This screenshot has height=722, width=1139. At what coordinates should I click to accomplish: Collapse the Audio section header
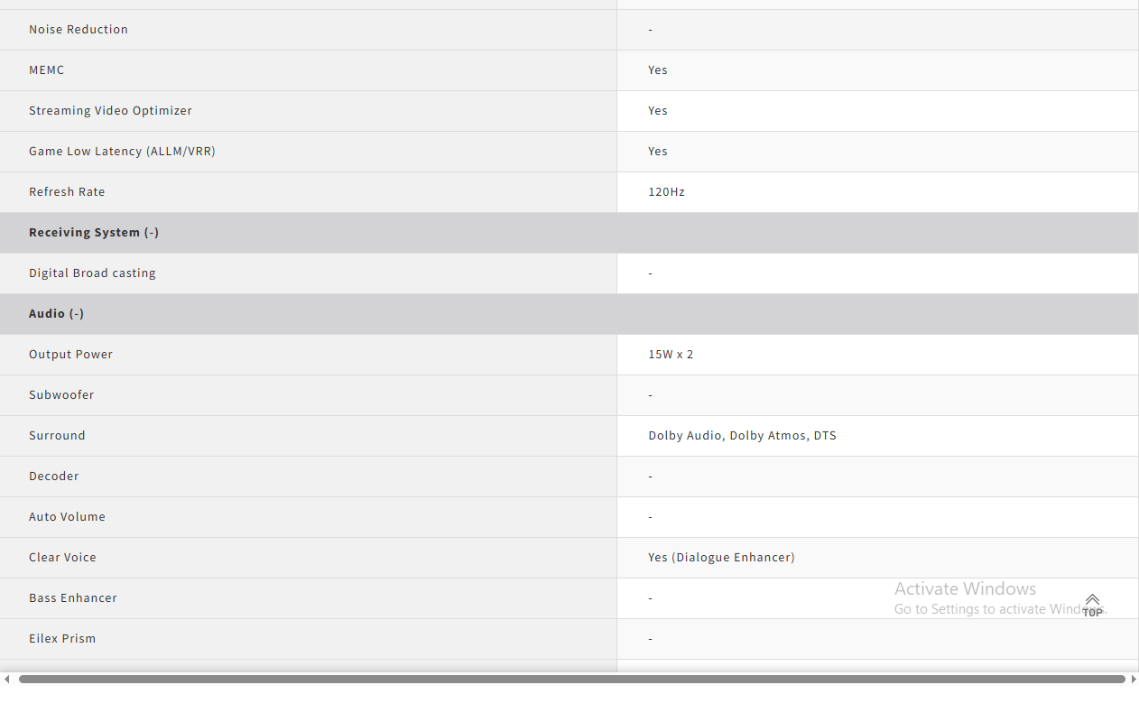(x=56, y=314)
